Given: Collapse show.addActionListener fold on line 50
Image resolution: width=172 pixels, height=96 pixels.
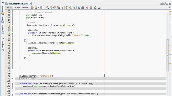Looking at the screenshot, I should [13, 25].
